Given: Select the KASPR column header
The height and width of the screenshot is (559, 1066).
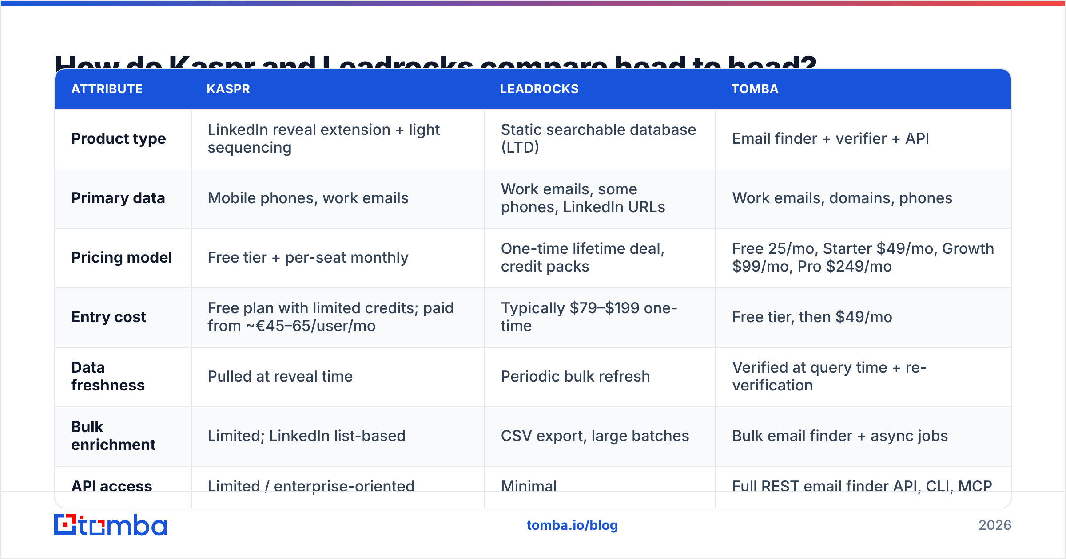Looking at the screenshot, I should (228, 89).
